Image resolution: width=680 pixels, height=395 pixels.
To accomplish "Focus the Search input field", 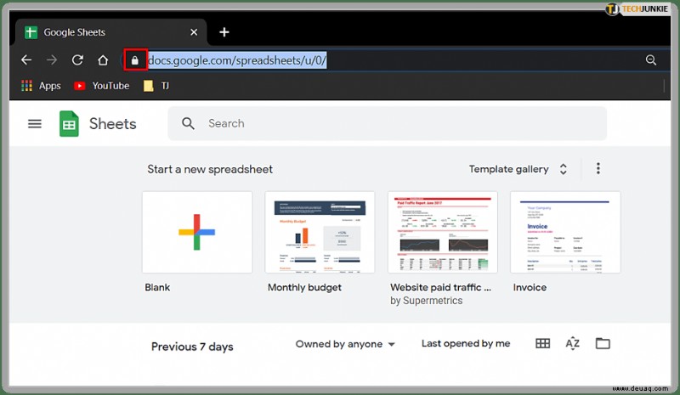I will 387,123.
